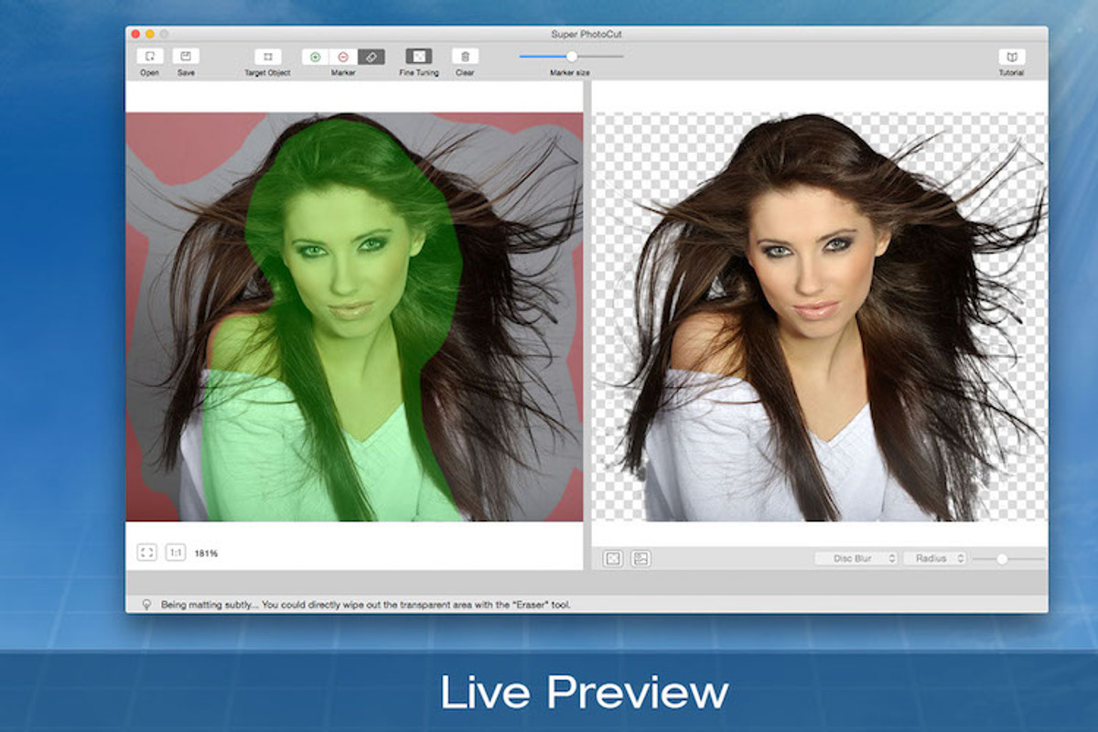Image resolution: width=1098 pixels, height=732 pixels.
Task: Click the lightbulb tip icon in status bar
Action: (145, 604)
